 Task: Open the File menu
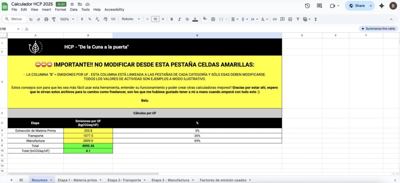pyautogui.click(x=14, y=10)
